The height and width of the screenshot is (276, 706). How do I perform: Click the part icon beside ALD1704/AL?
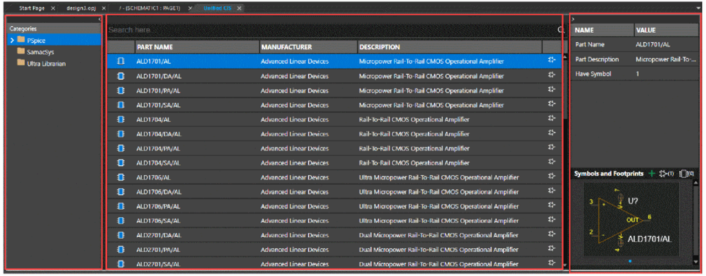pos(121,119)
